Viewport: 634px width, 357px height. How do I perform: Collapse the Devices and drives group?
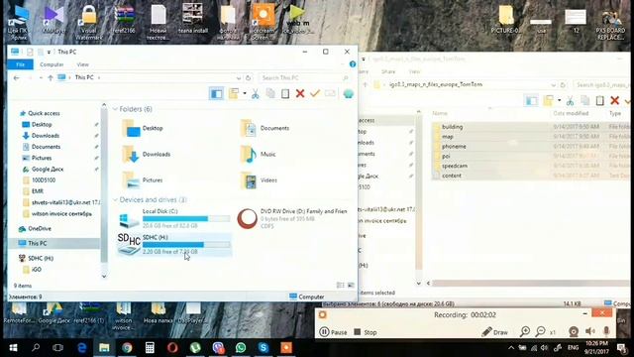pyautogui.click(x=115, y=200)
